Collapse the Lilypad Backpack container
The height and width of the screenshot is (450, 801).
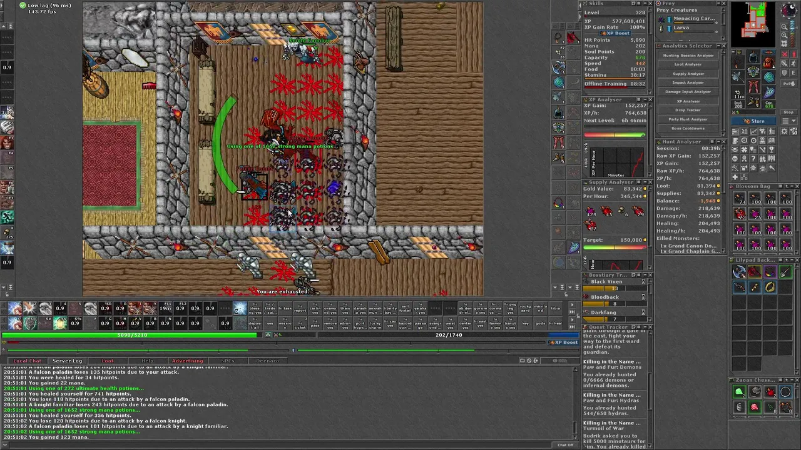pyautogui.click(x=792, y=260)
